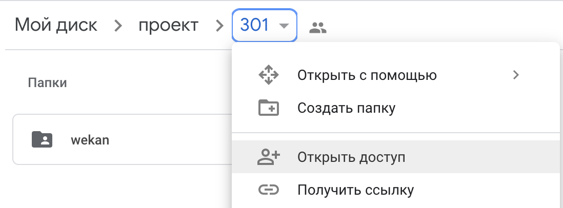The height and width of the screenshot is (208, 563).
Task: Click the 301 breadcrumb label
Action: pyautogui.click(x=254, y=25)
